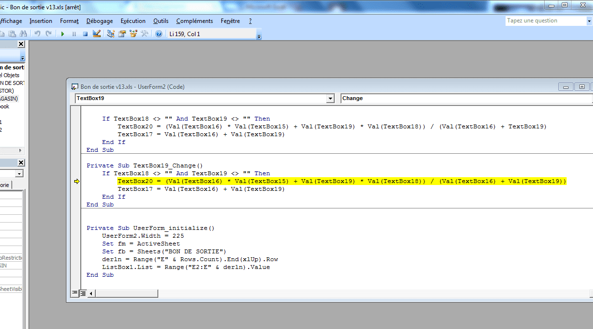
Task: Select the category tab in Properties panel
Action: pyautogui.click(x=5, y=185)
